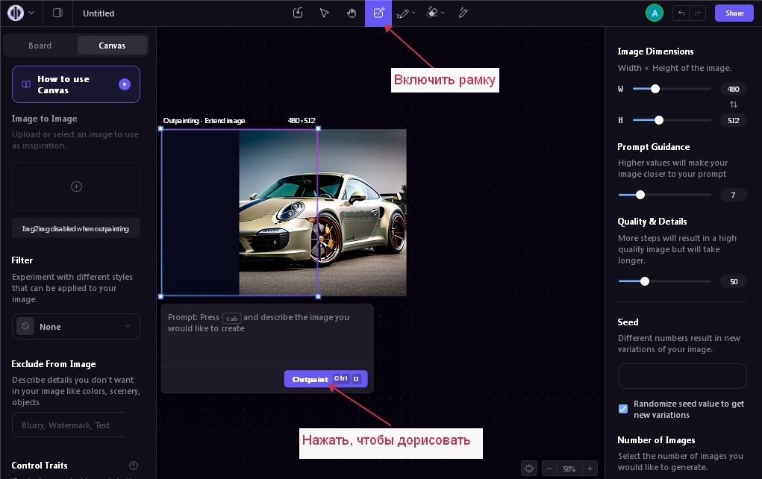
Task: Activate the hand pan tool
Action: [x=352, y=13]
